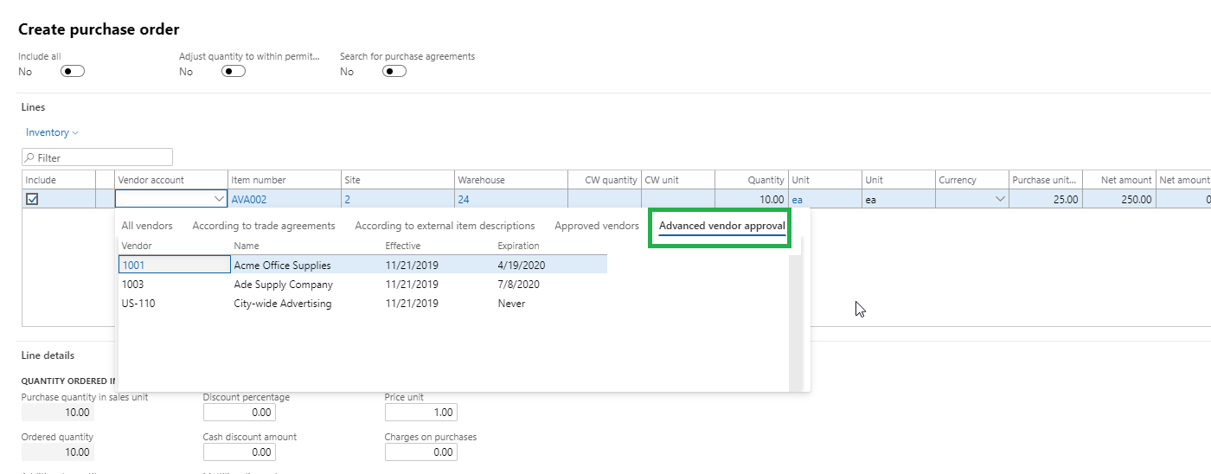Screen dimensions: 1211x474
Task: Click the Warehouse column header
Action: (x=510, y=180)
